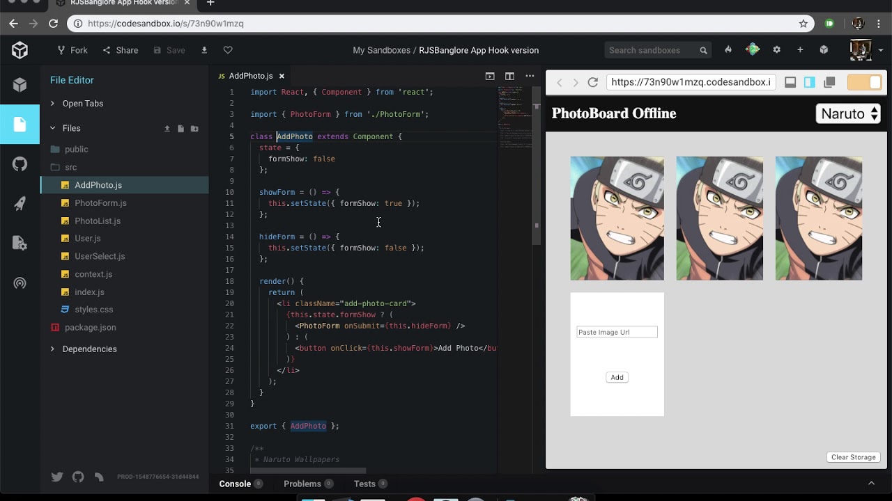
Task: Click the feed icon in sidebar footer
Action: 99,477
